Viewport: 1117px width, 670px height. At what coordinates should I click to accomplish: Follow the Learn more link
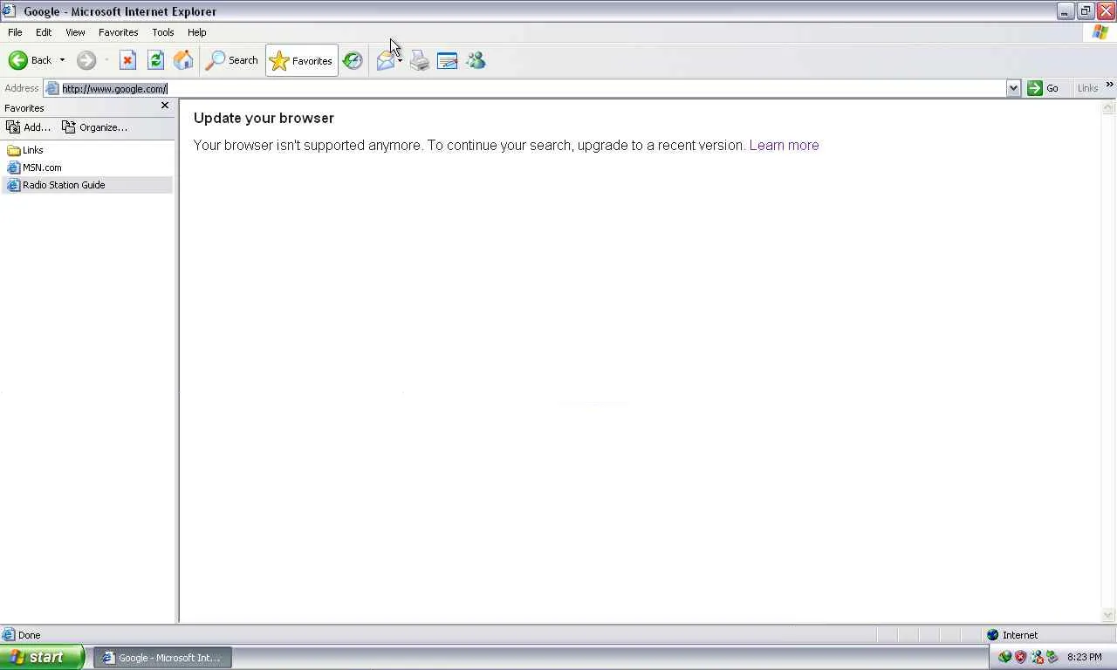(x=784, y=146)
